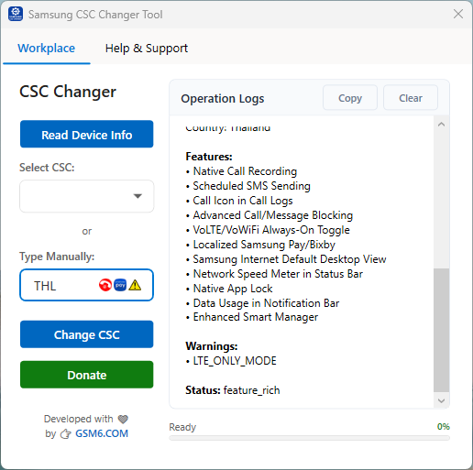Screen dimensions: 473x470
Task: Click the Ready status text
Action: pyautogui.click(x=182, y=427)
